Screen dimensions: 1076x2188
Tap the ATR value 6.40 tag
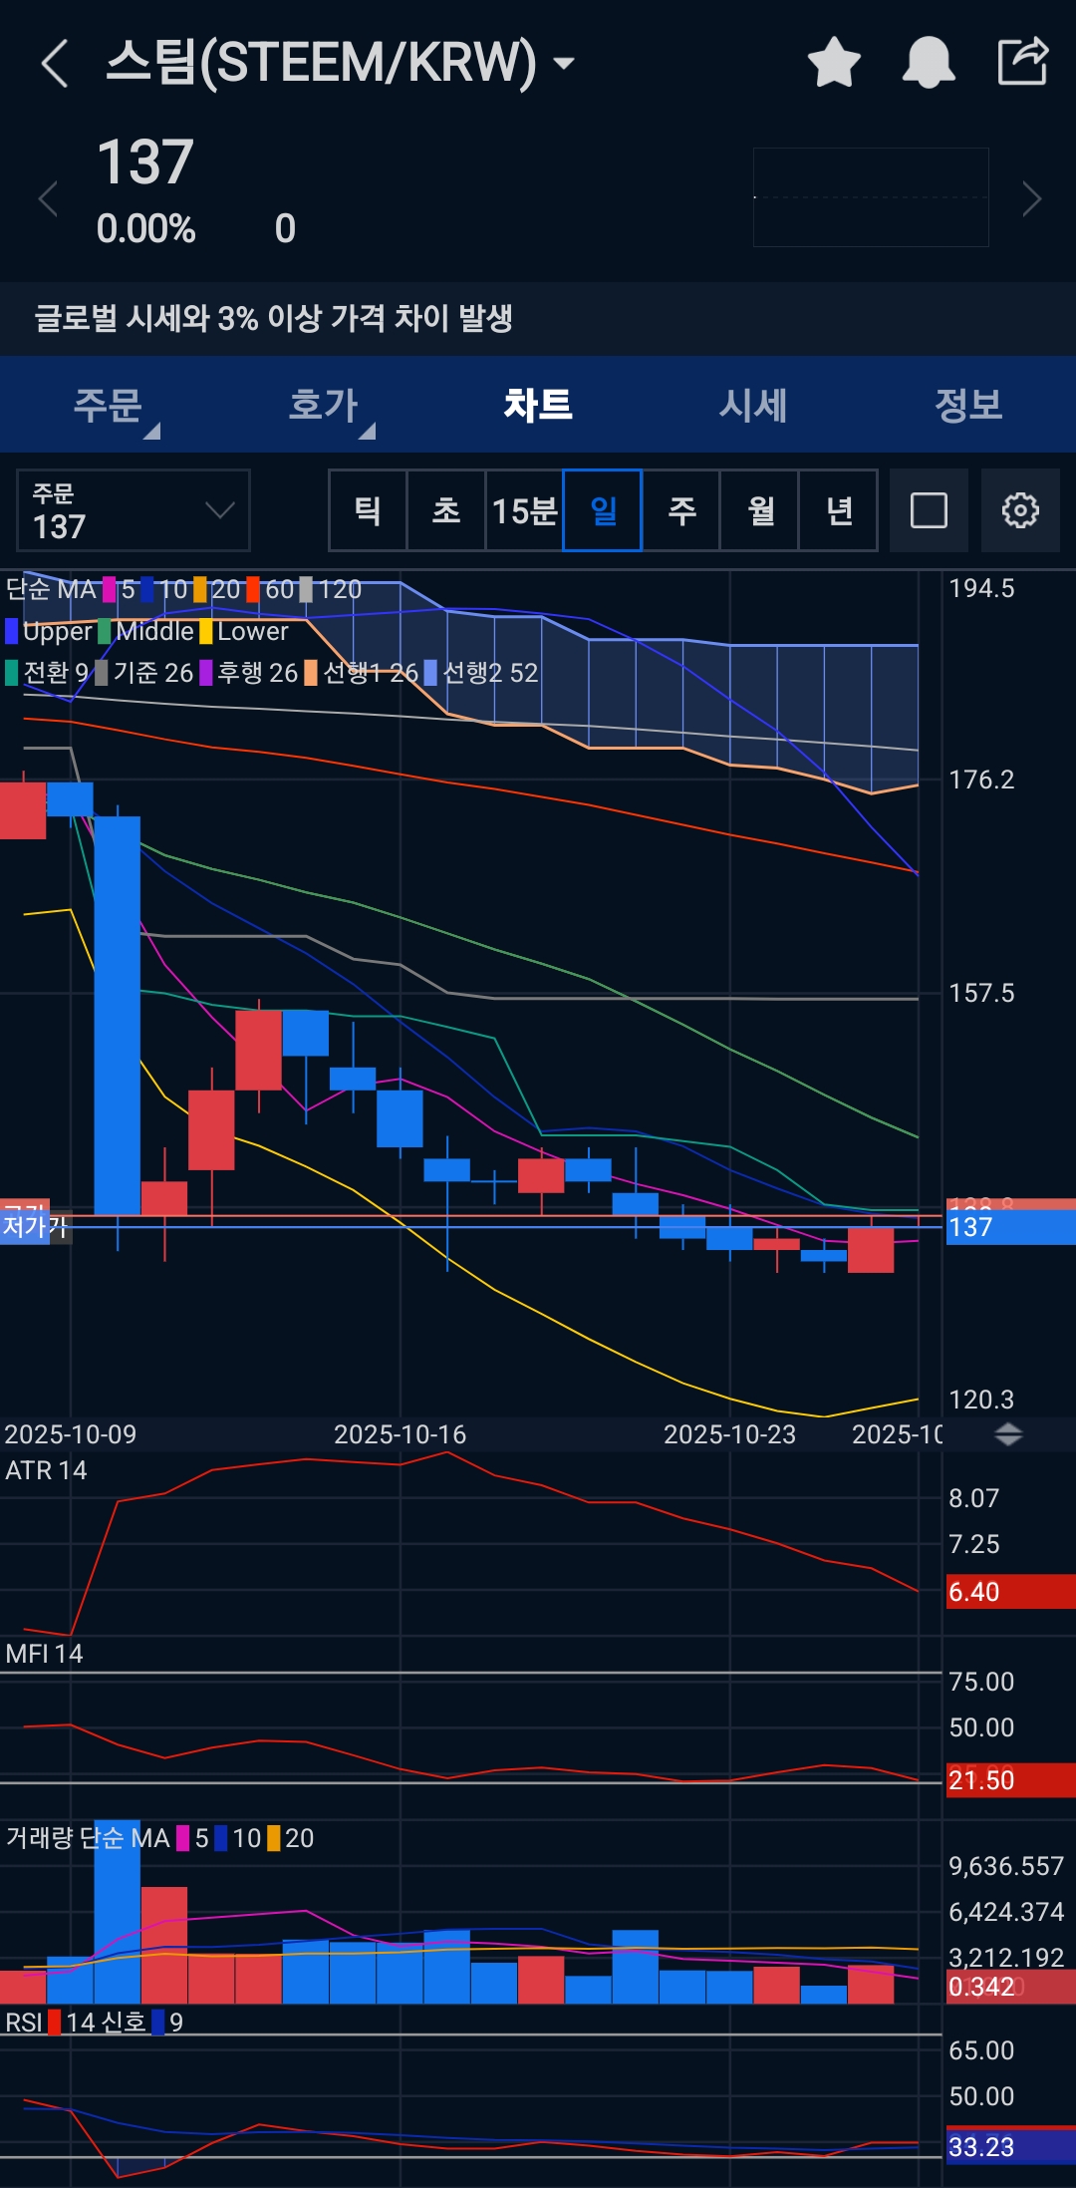point(1010,1592)
